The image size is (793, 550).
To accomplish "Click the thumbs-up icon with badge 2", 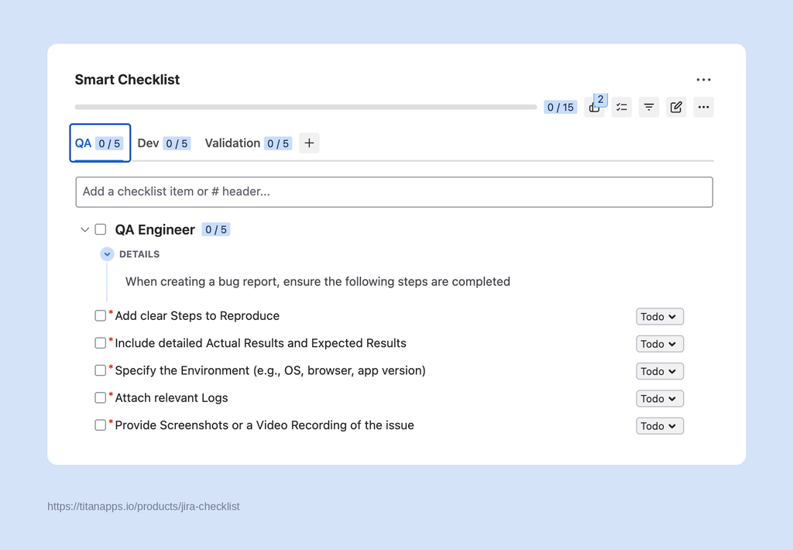I will click(x=595, y=107).
